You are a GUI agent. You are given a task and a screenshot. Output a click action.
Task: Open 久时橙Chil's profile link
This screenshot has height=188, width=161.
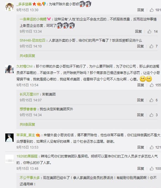tap(25, 66)
